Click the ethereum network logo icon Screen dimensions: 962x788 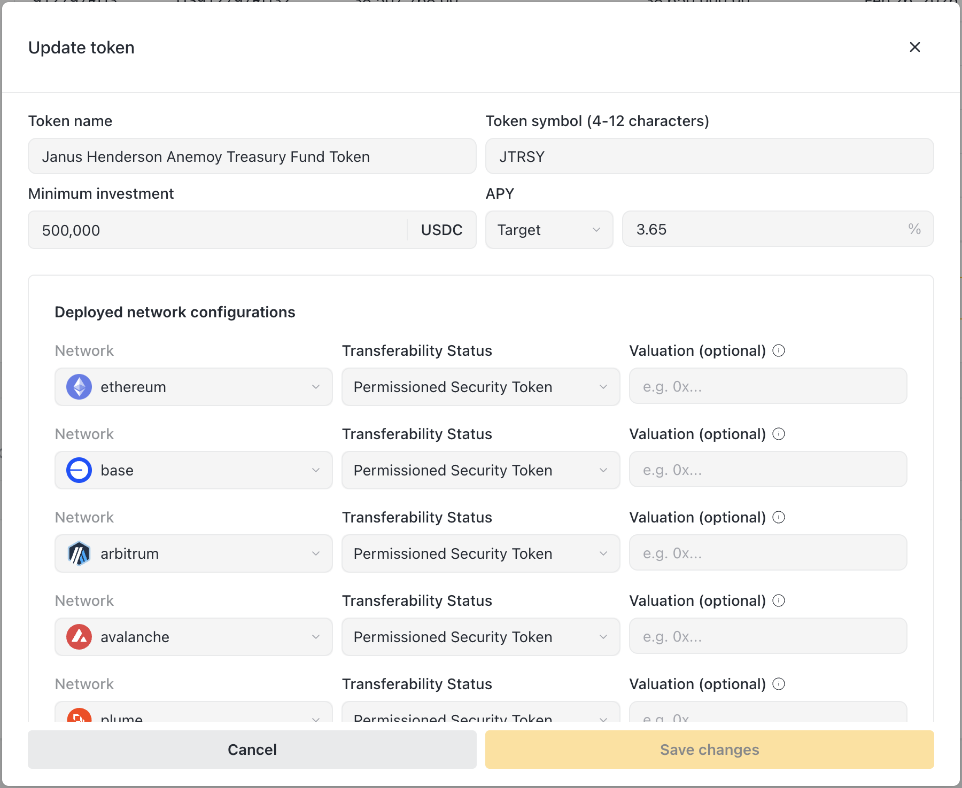(79, 387)
